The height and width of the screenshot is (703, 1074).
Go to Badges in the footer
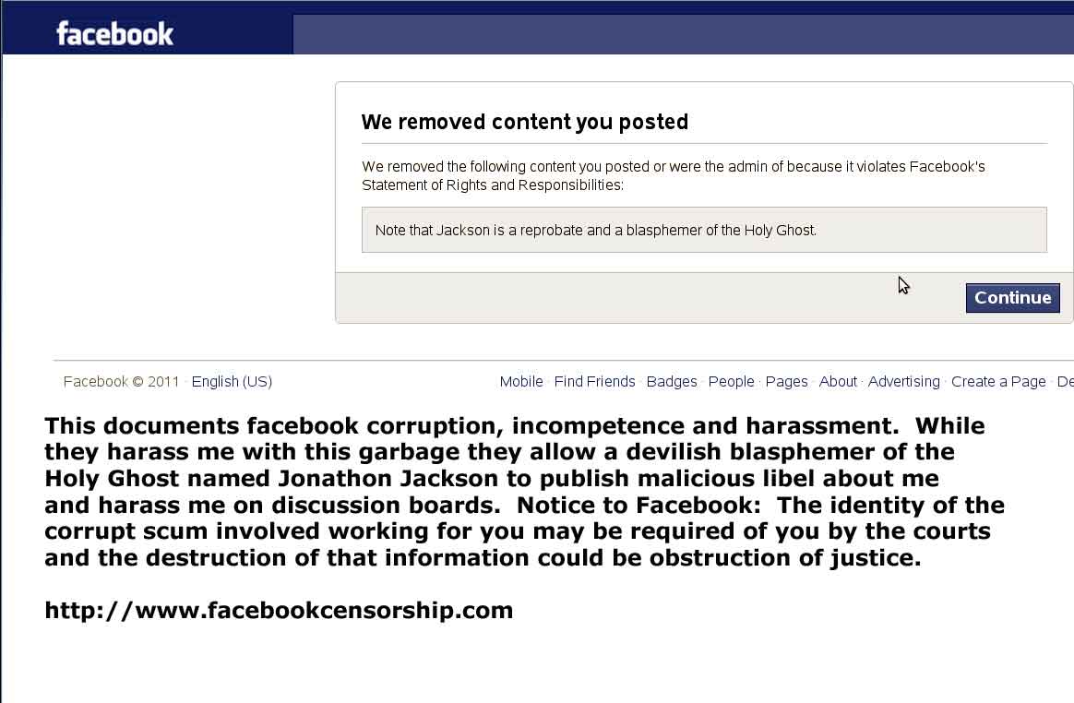(672, 382)
